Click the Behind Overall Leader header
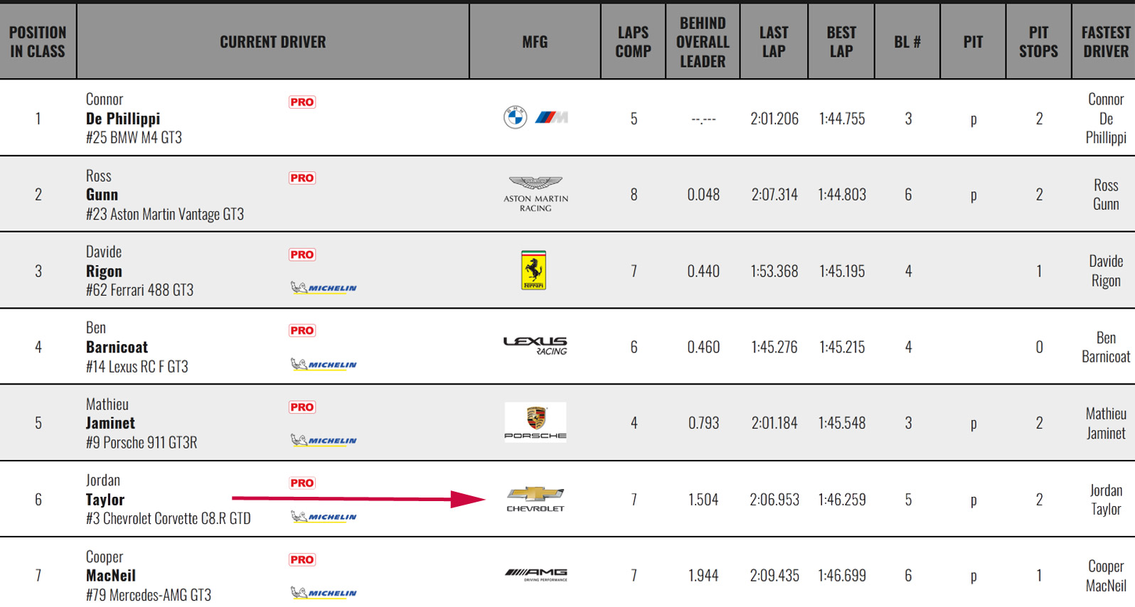This screenshot has height=607, width=1135. [x=703, y=42]
